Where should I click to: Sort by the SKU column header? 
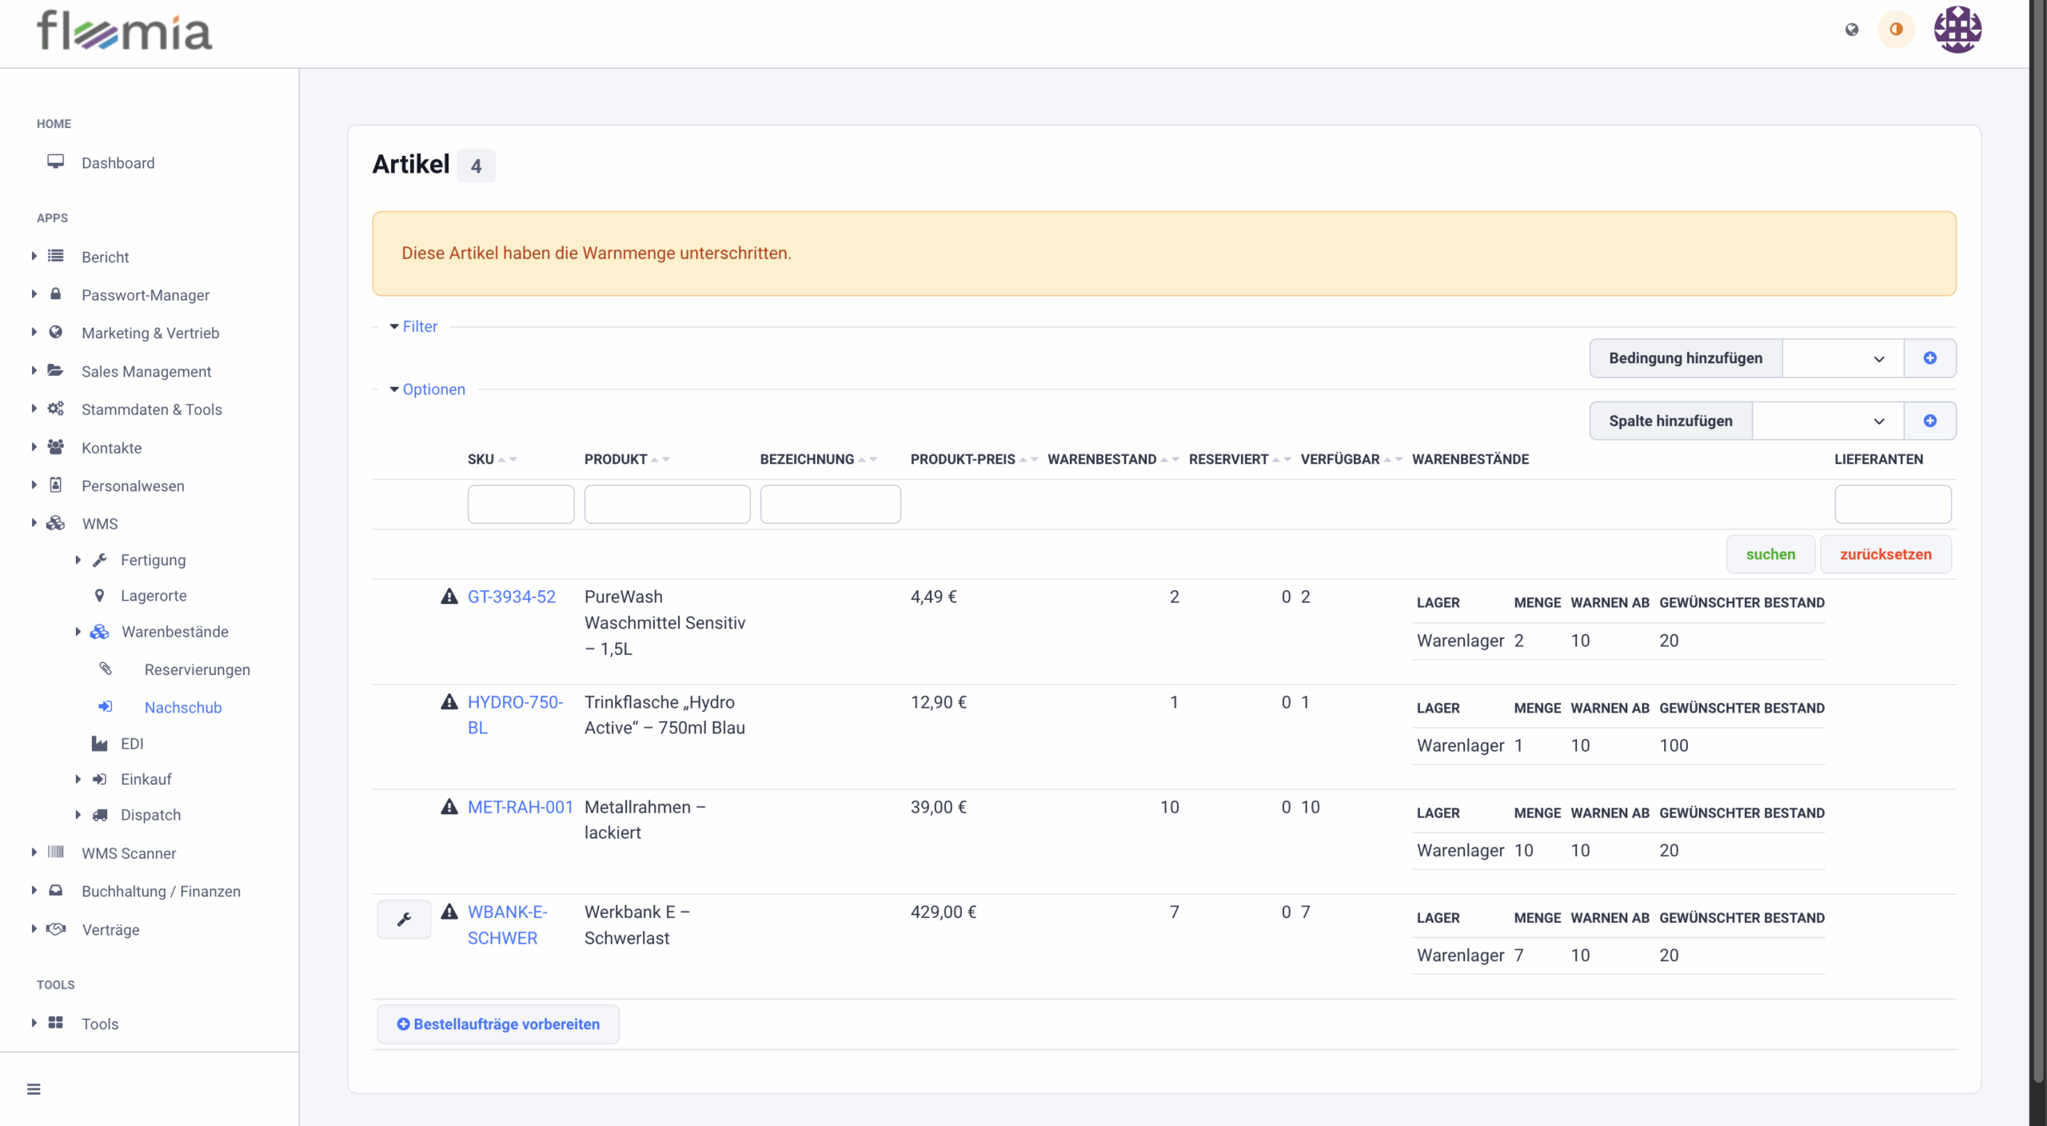(481, 460)
